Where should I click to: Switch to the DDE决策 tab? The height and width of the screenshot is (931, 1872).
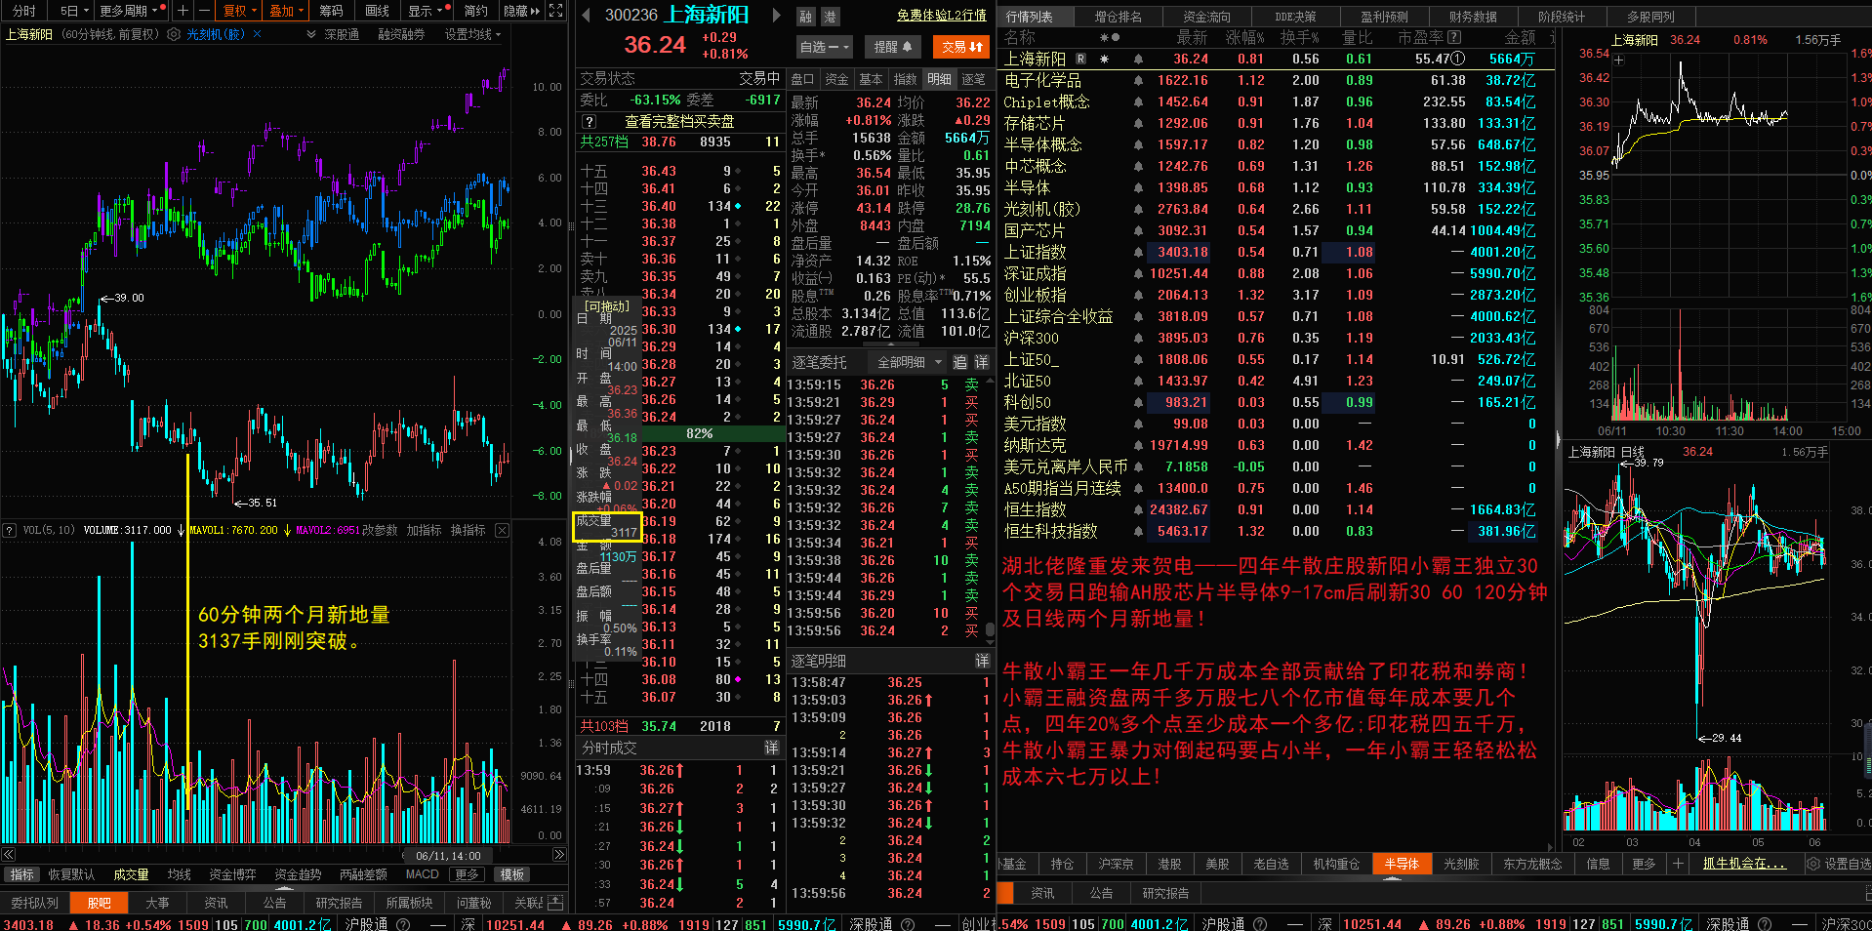click(1295, 17)
